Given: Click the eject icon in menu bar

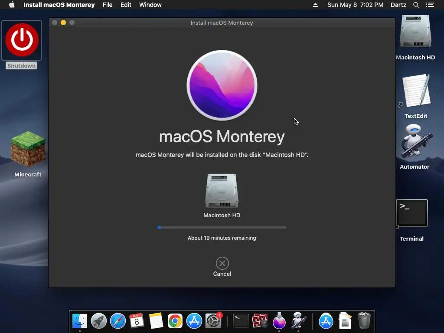Looking at the screenshot, I should 315,5.
